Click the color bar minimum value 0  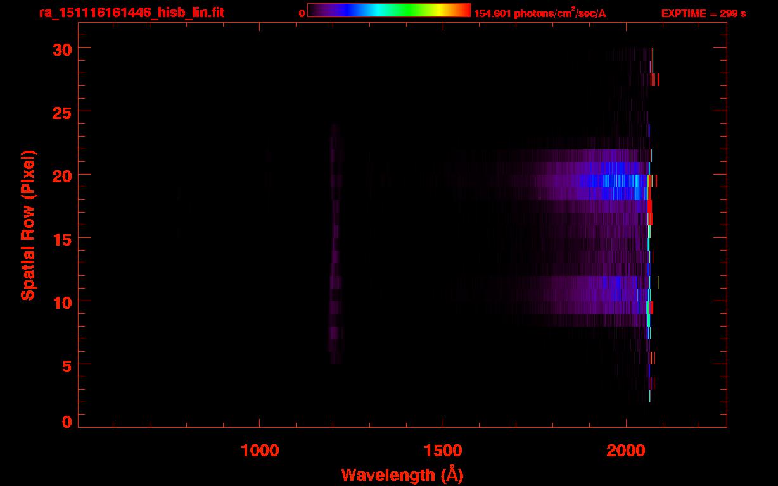pyautogui.click(x=302, y=13)
